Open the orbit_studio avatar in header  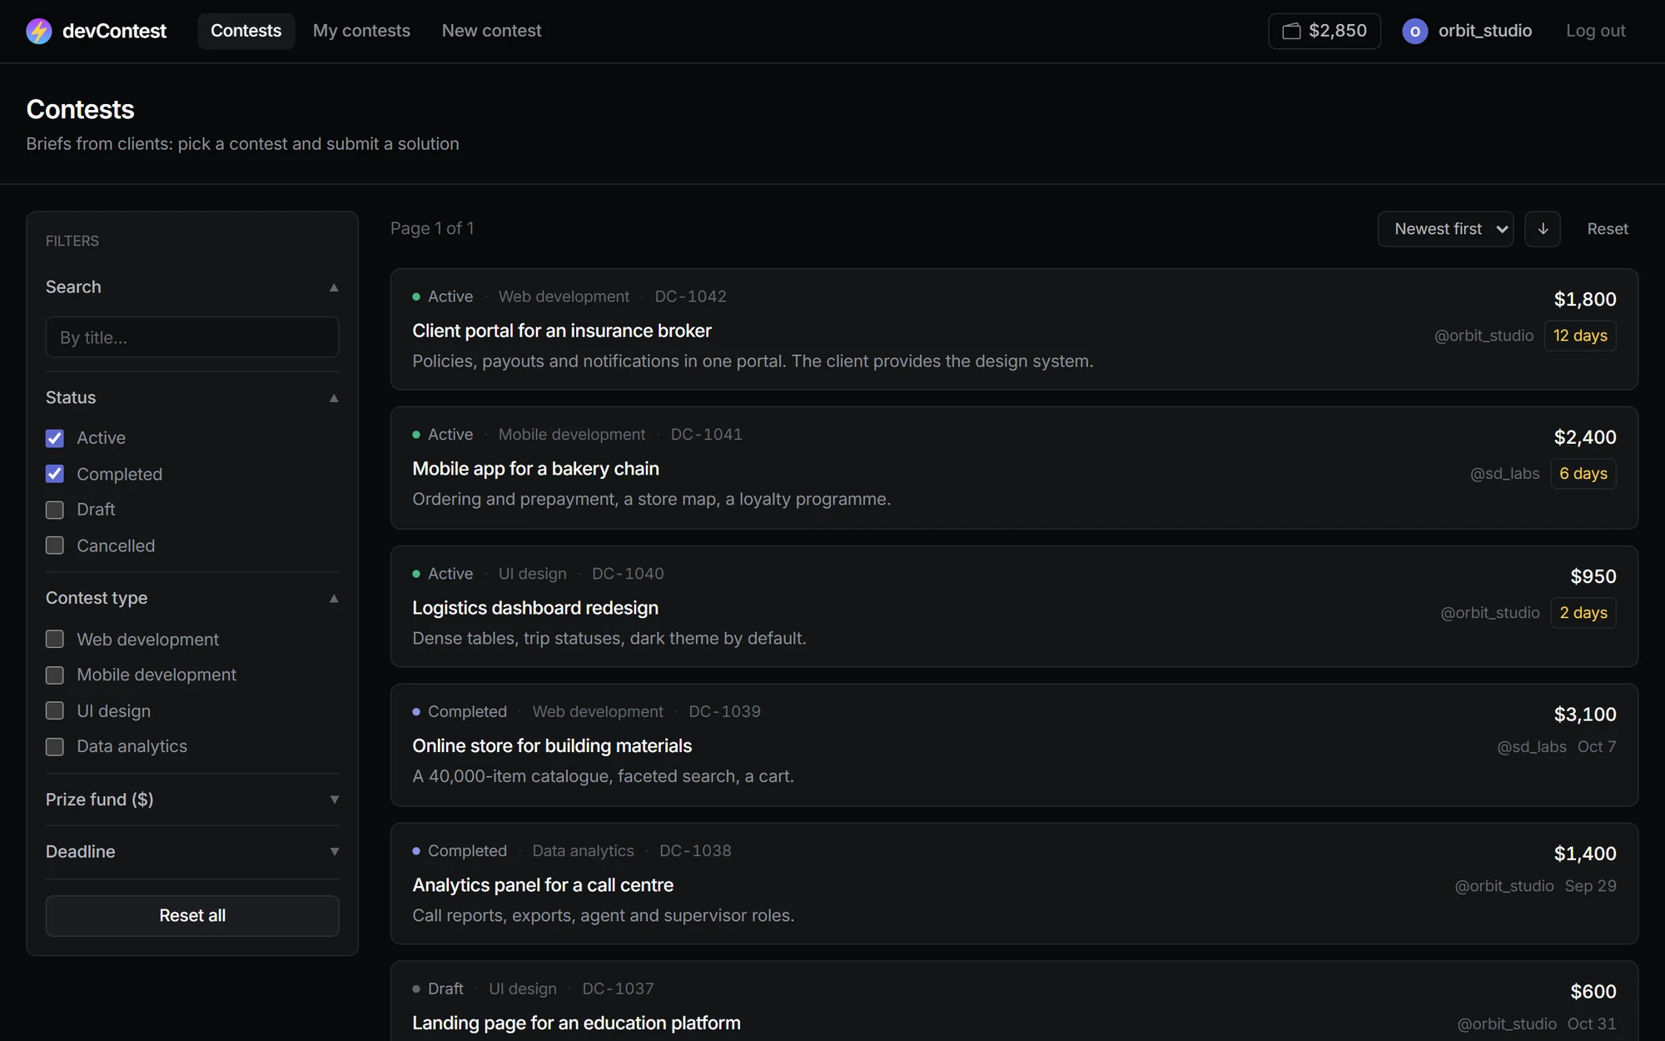coord(1414,31)
